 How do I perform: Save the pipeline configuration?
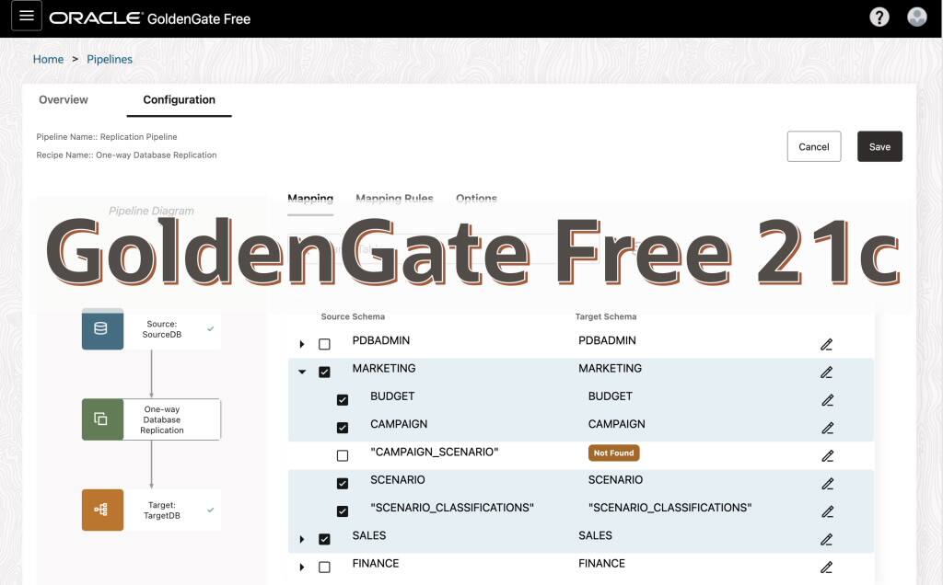(879, 145)
